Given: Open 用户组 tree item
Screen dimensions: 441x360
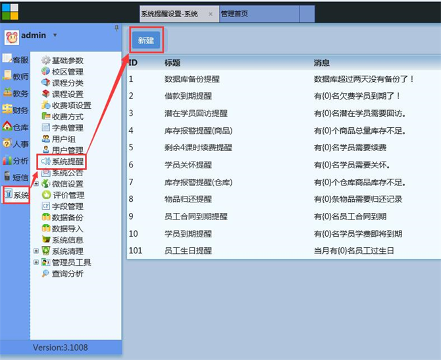Looking at the screenshot, I should tap(58, 139).
